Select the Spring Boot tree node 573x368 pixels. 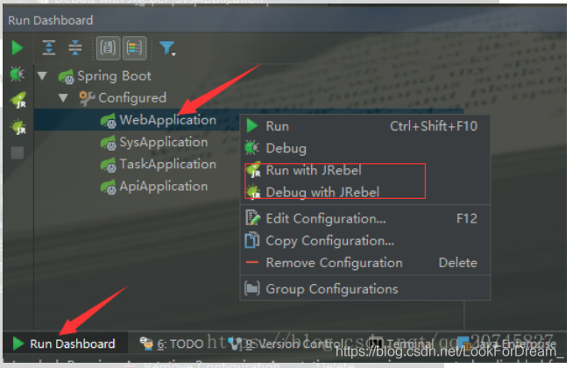(x=104, y=76)
